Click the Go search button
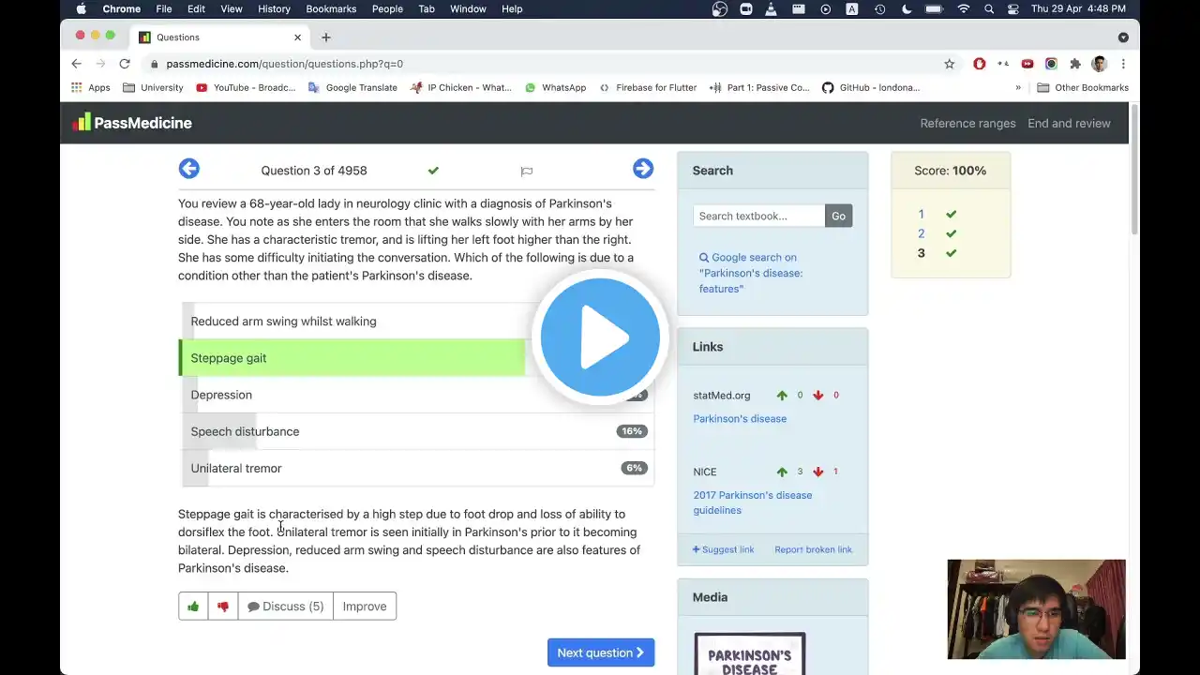Viewport: 1200px width, 675px height. tap(838, 217)
